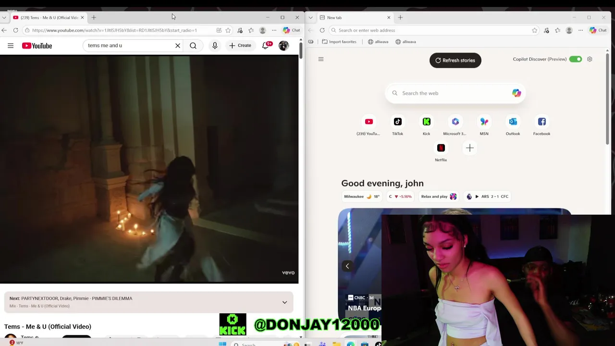The image size is (615, 346).
Task: Click Import favorites in bookmarks bar
Action: pyautogui.click(x=339, y=42)
